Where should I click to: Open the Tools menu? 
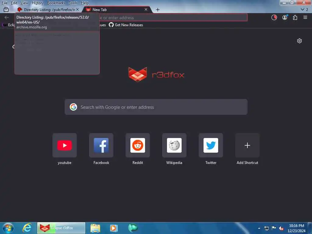[x=73, y=3]
